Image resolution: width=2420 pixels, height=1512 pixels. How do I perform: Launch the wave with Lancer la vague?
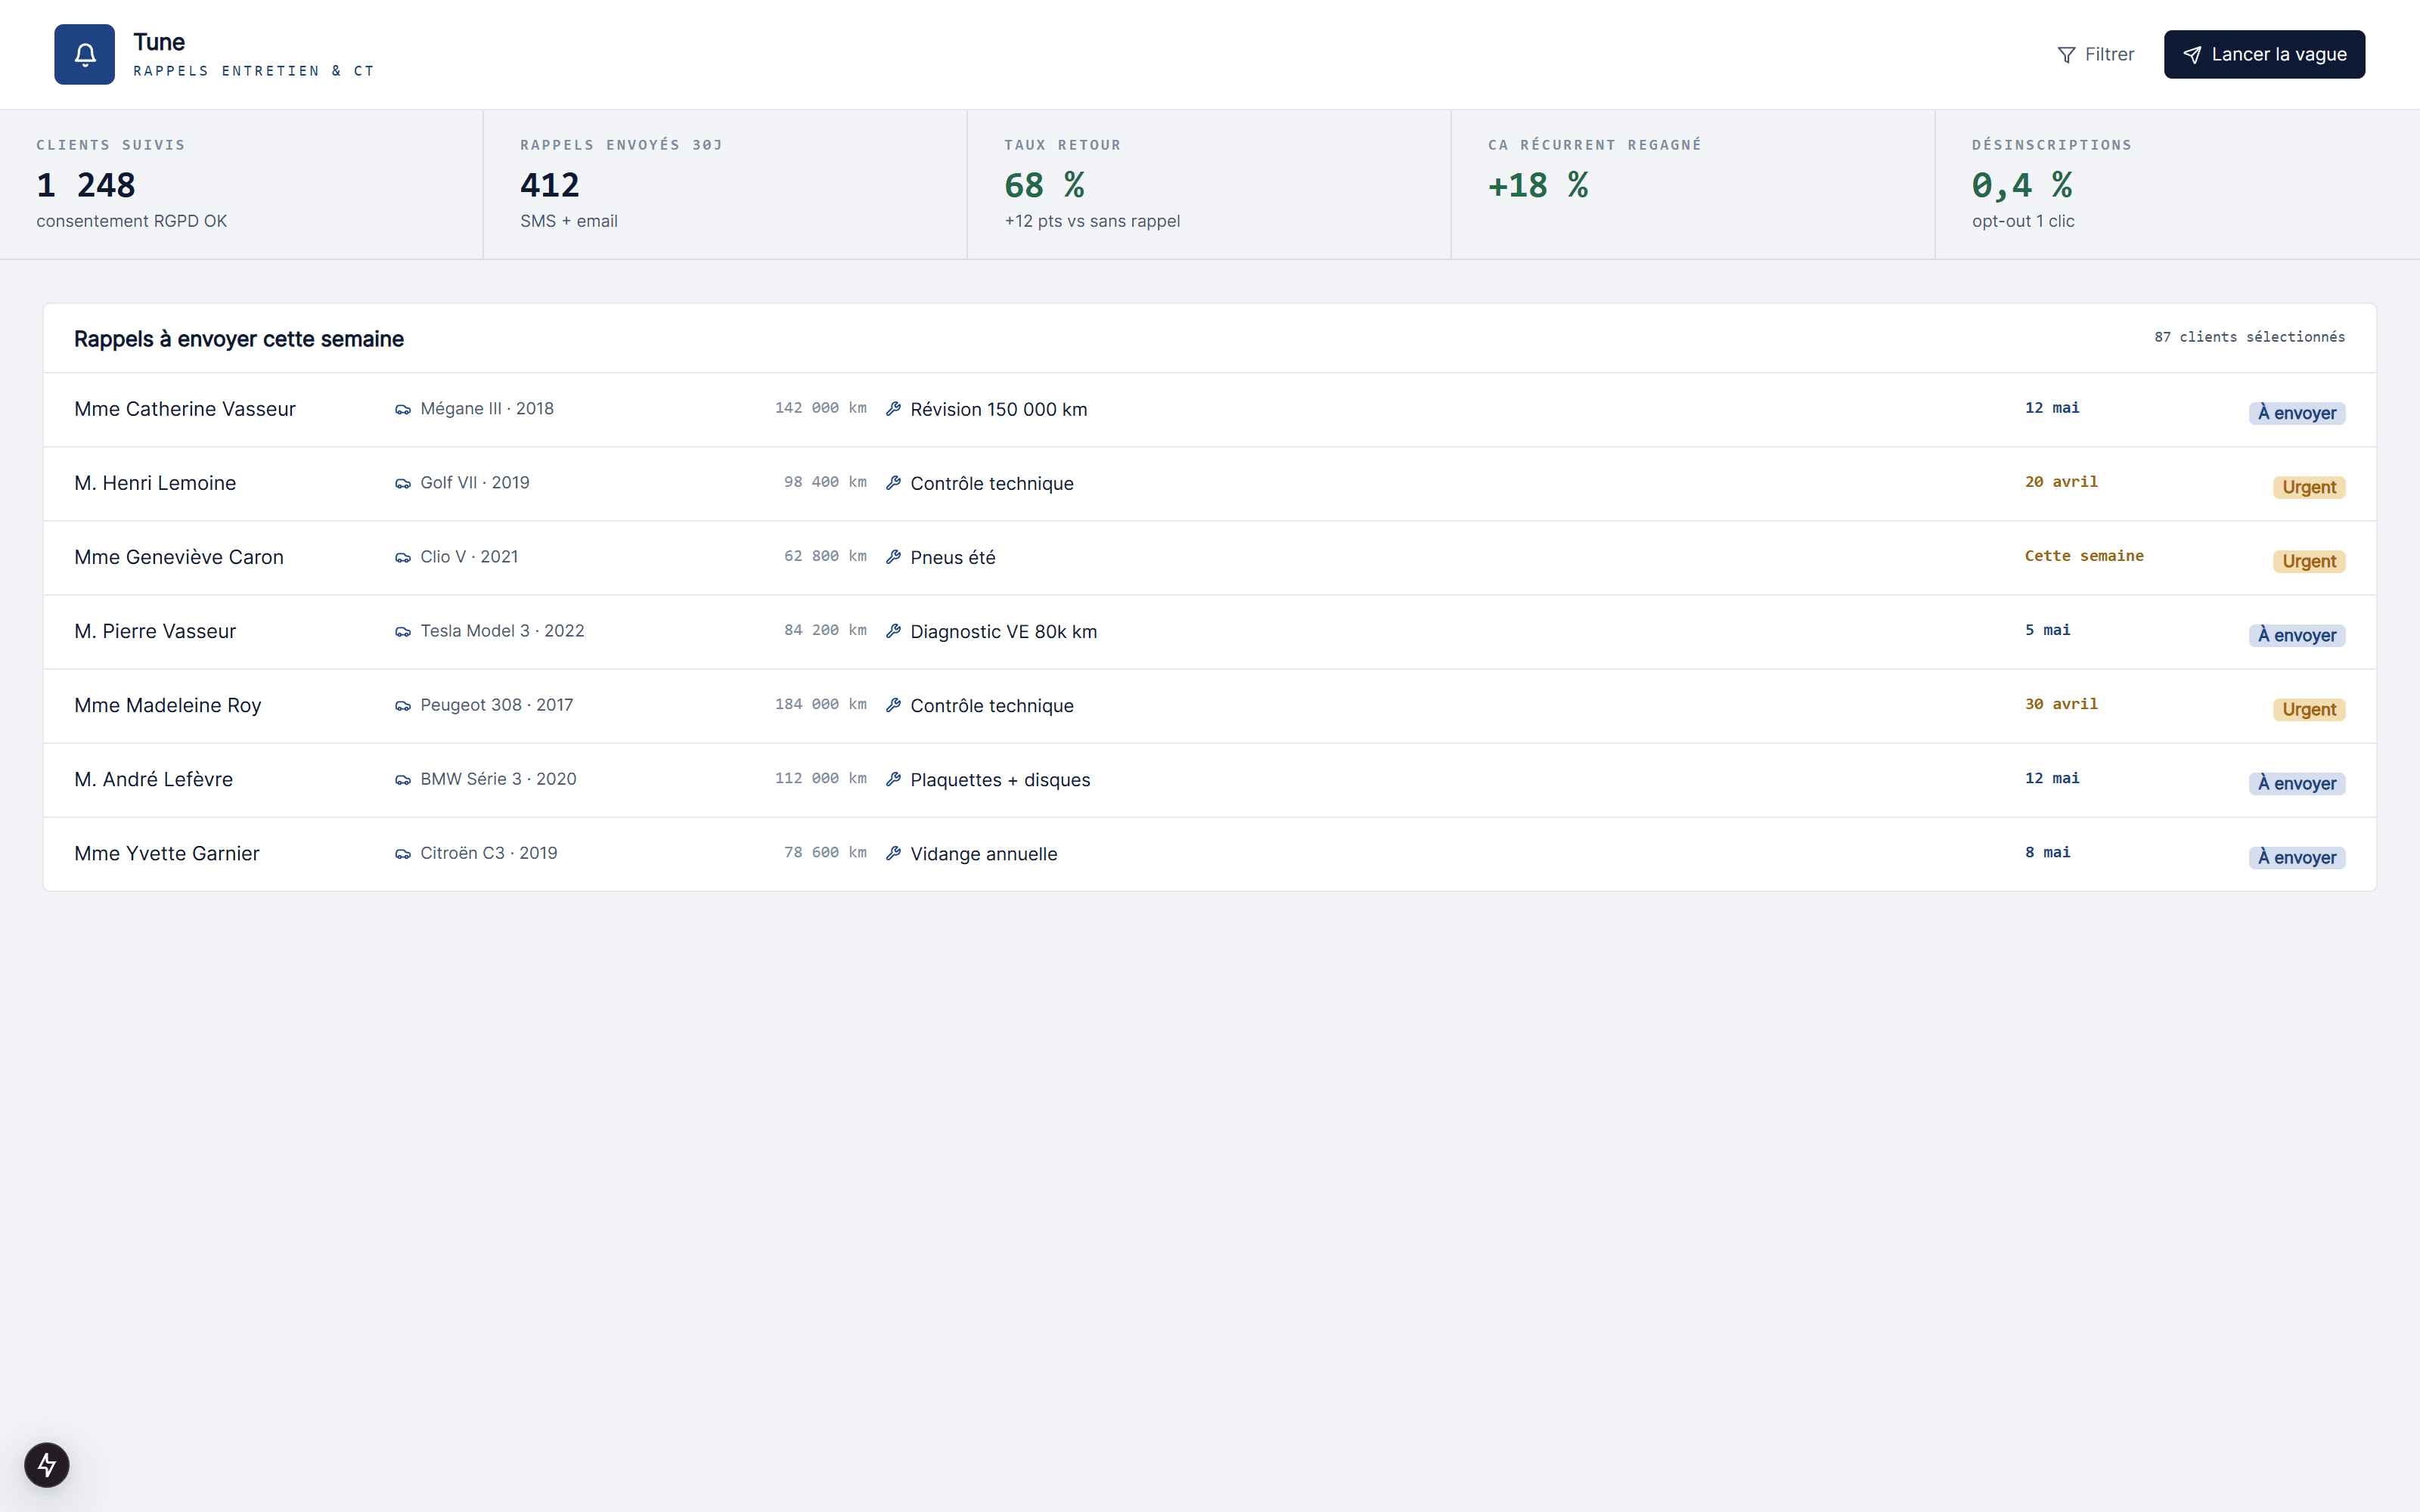click(x=2264, y=55)
